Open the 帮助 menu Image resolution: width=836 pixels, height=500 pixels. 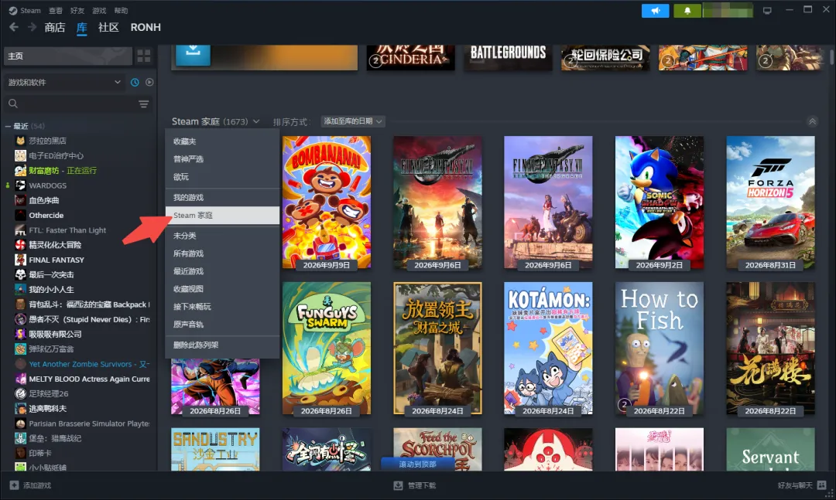[x=121, y=11]
